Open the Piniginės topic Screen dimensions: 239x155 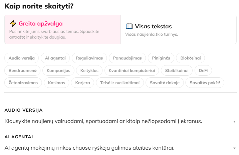[161, 58]
